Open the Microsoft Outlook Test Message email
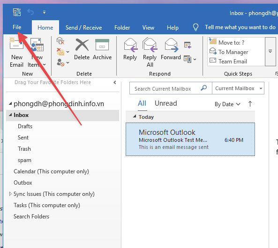Screen dimensions: 278x248 pos(190,139)
